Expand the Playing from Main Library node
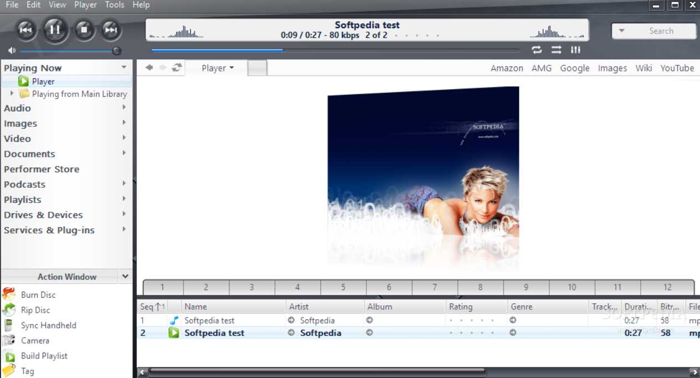Screen dimensions: 700x378 pyautogui.click(x=12, y=94)
